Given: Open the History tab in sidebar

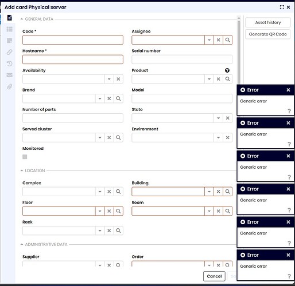Looking at the screenshot, I should 10,63.
